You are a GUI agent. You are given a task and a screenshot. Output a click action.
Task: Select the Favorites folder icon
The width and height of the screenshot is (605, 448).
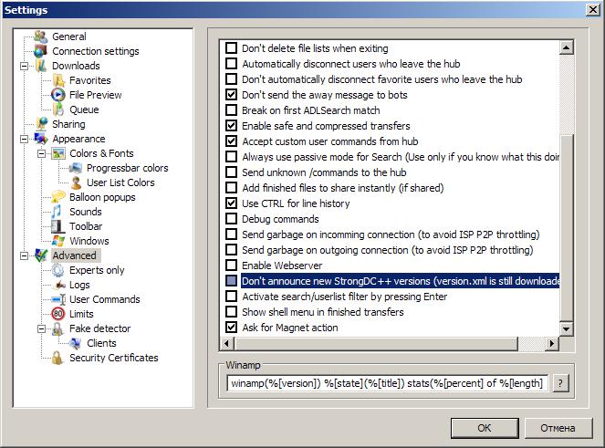tap(58, 80)
